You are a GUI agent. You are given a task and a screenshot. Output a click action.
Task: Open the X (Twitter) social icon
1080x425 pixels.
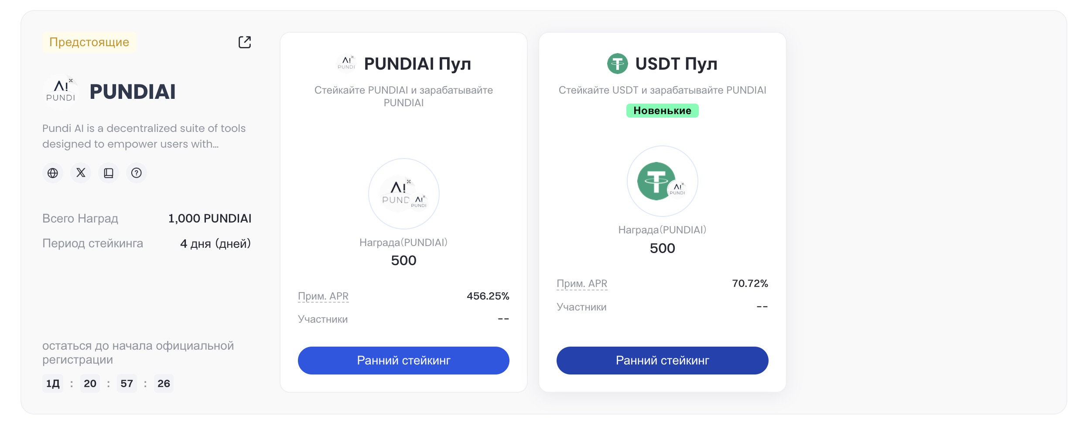(81, 173)
